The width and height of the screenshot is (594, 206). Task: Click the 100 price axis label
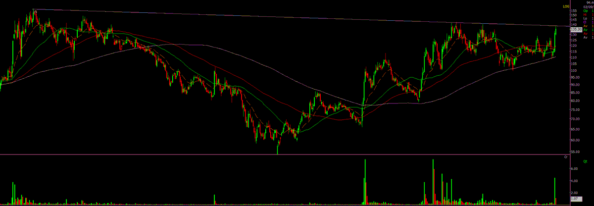[x=573, y=71]
